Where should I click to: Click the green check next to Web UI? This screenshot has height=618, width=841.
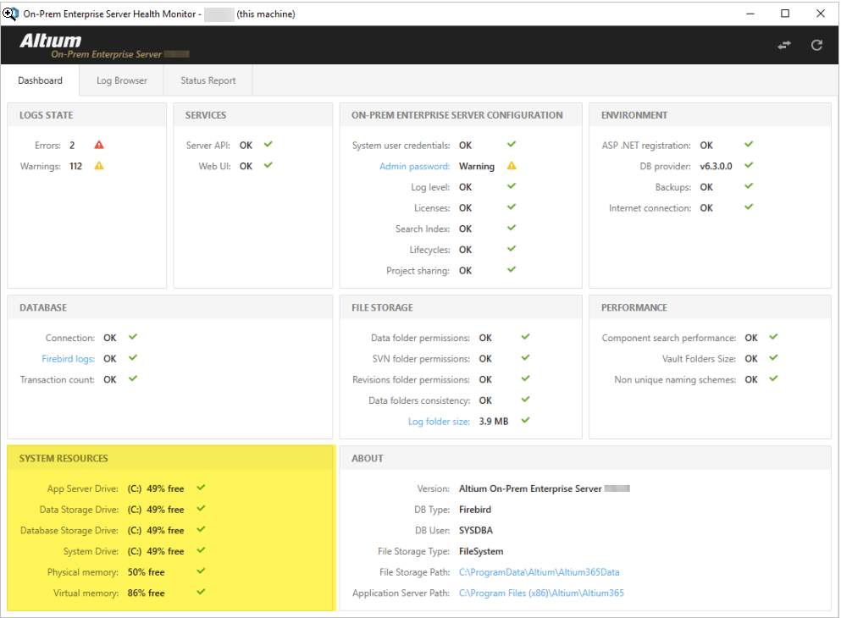[268, 165]
